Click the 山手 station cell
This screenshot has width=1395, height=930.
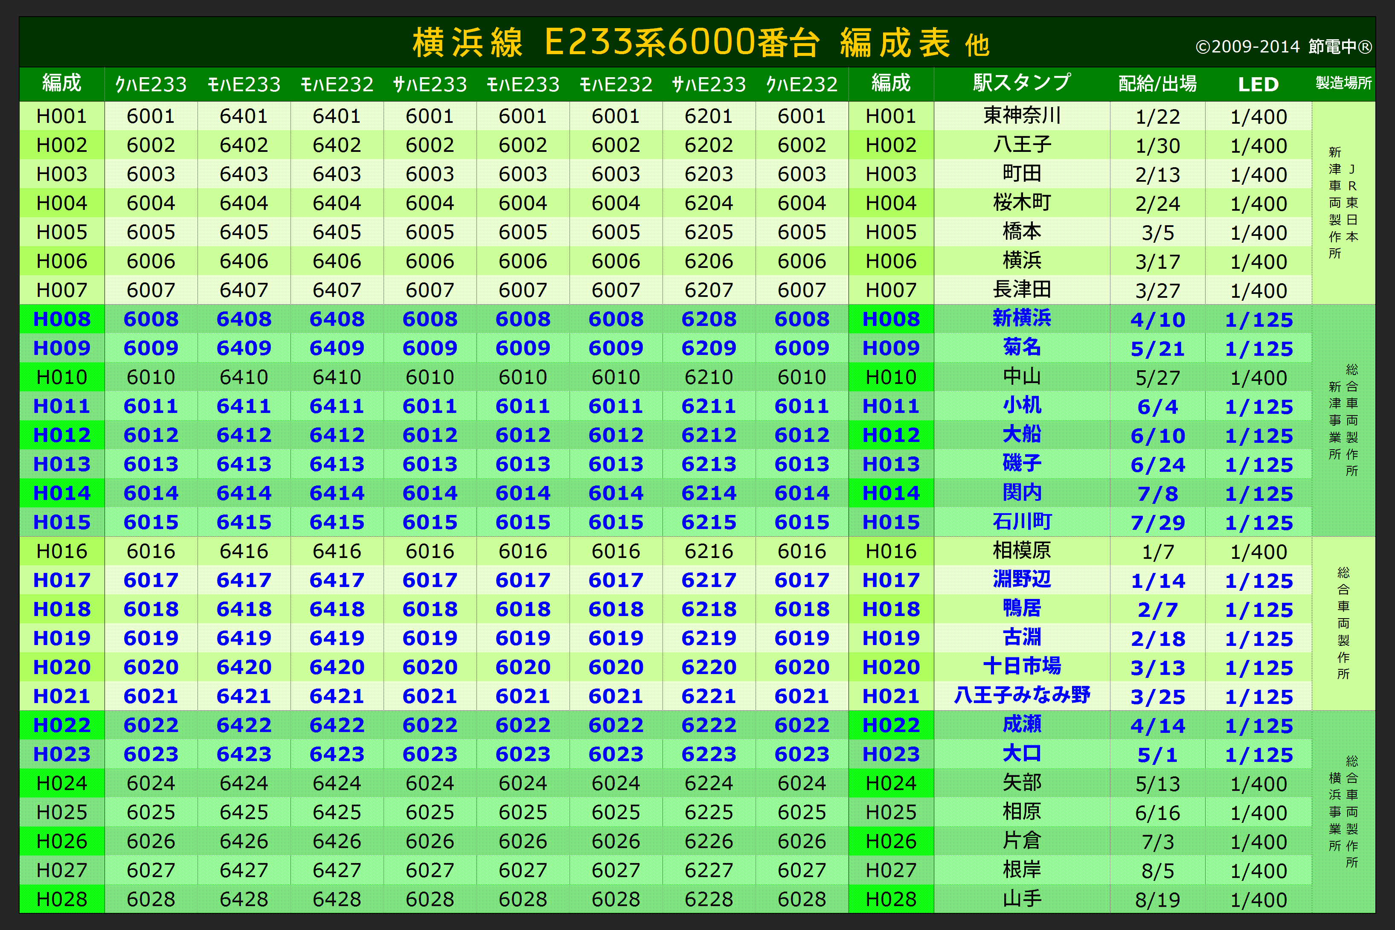(1021, 898)
